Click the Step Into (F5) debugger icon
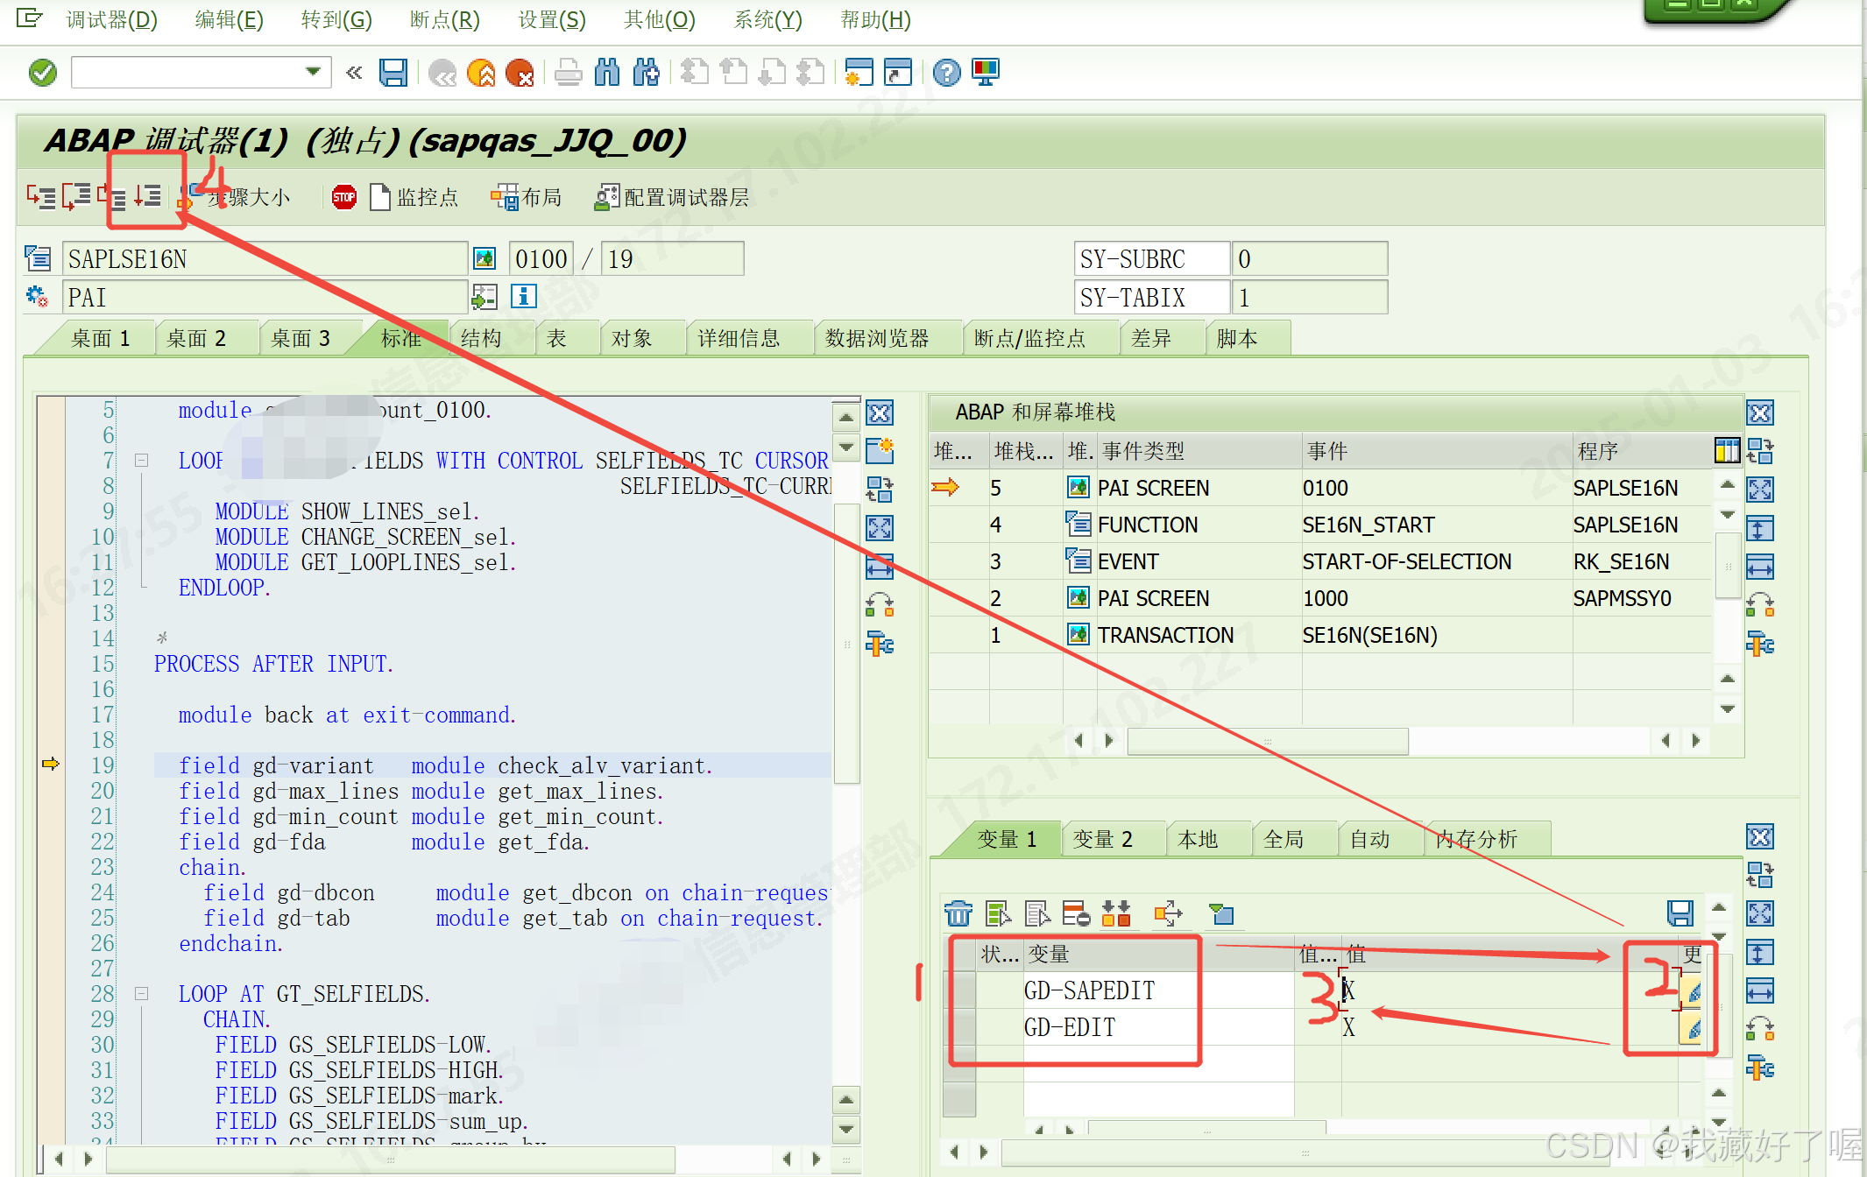Image resolution: width=1867 pixels, height=1177 pixels. [39, 197]
